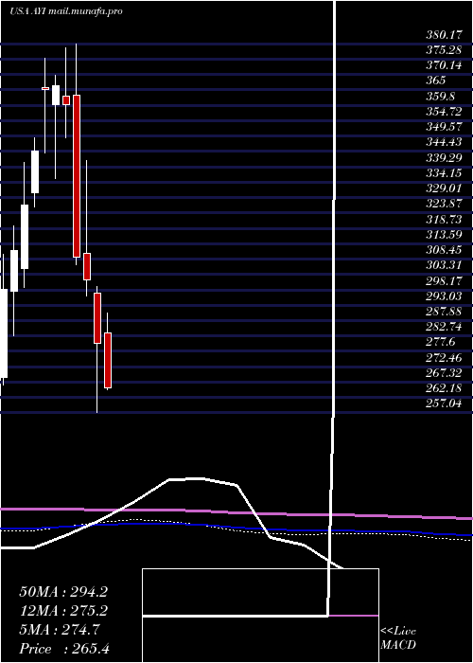Click the 12MA : 275.2 readout

(63, 611)
